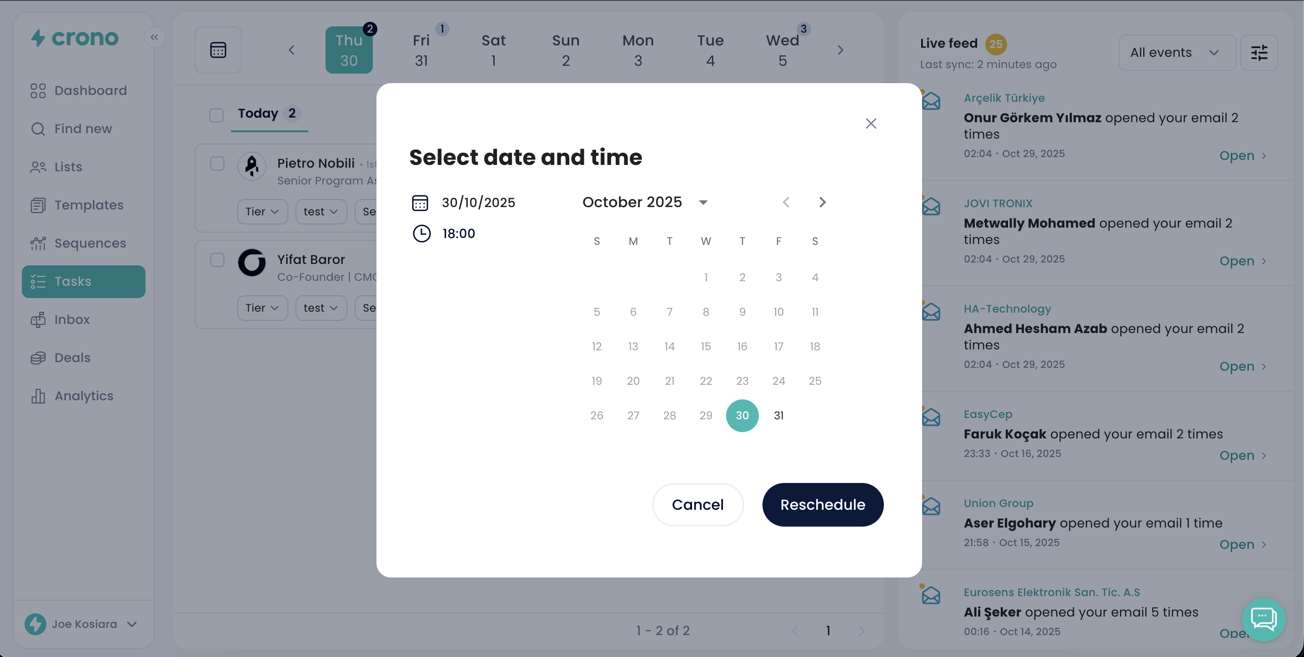Tick the Pietro Nobili task checkbox

(217, 164)
